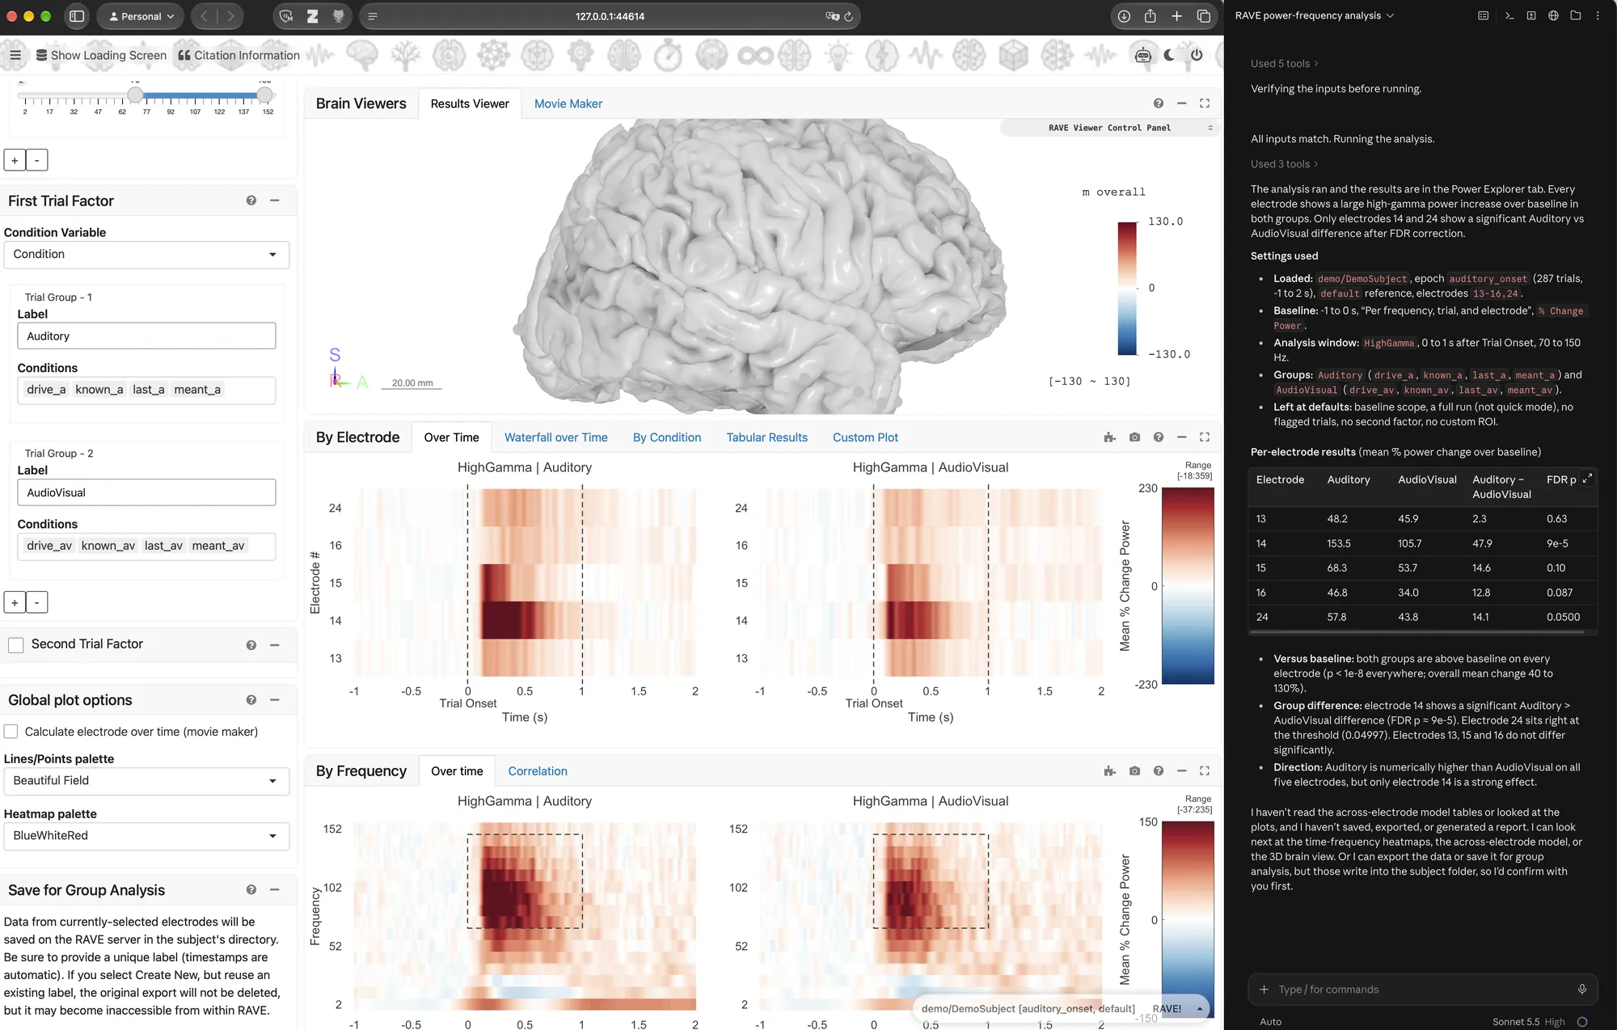Open help for First Trial Factor
Screen dimensions: 1617x1030
pyautogui.click(x=251, y=201)
